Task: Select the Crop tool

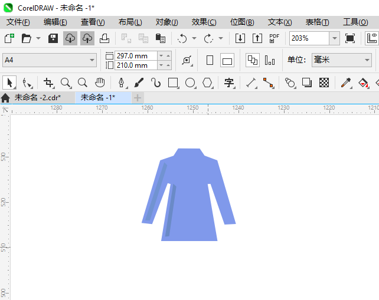Action: 48,83
